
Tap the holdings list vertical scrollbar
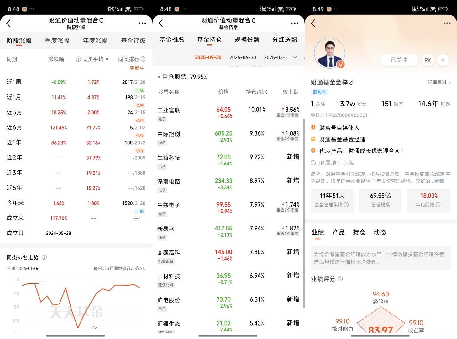coord(304,213)
